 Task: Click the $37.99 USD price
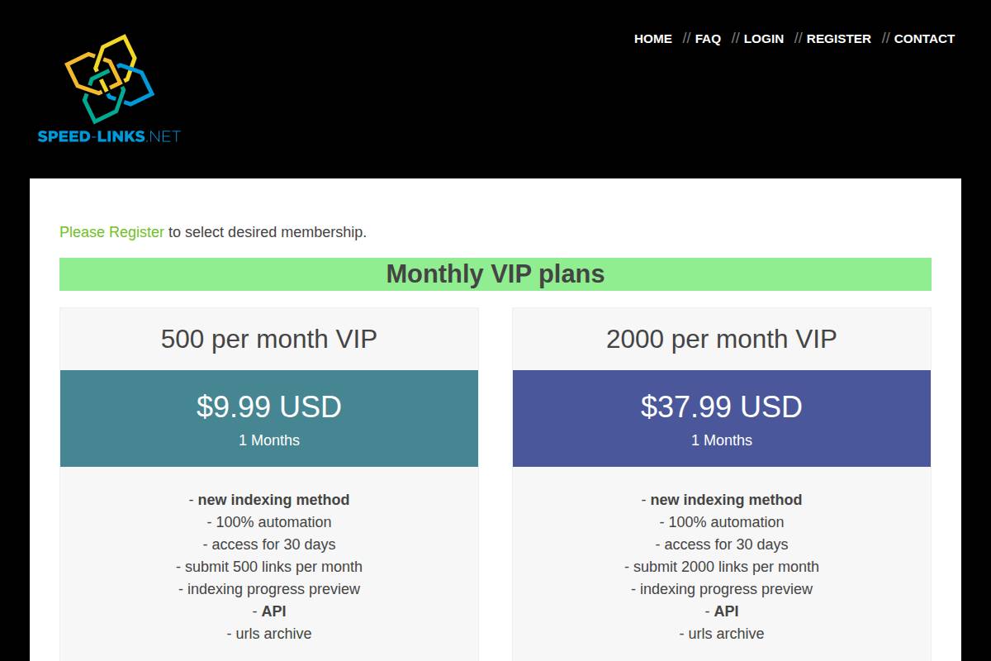click(722, 407)
